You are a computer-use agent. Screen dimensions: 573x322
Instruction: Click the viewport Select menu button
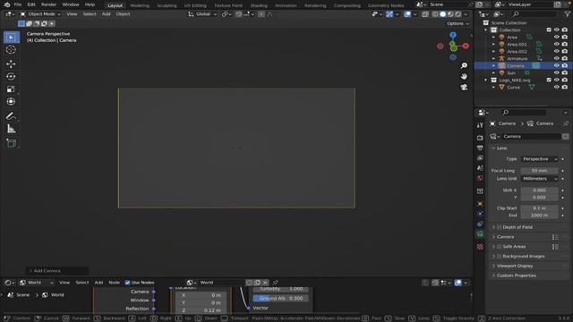[x=90, y=14]
